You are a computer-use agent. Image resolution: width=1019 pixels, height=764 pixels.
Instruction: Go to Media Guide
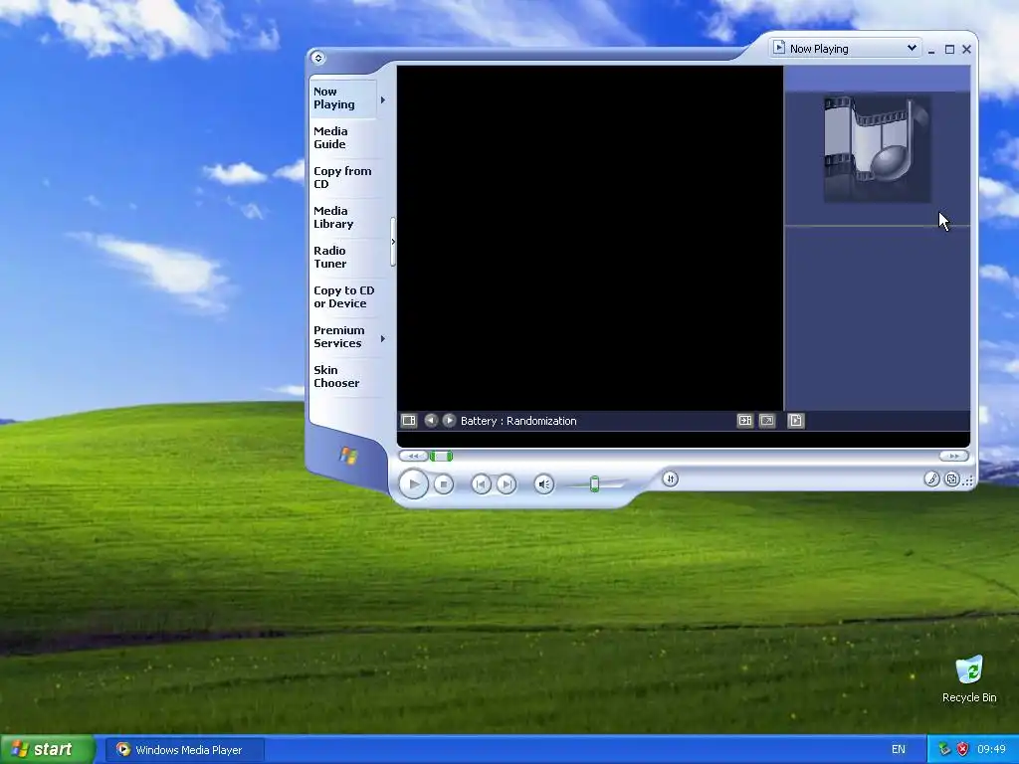(x=342, y=137)
